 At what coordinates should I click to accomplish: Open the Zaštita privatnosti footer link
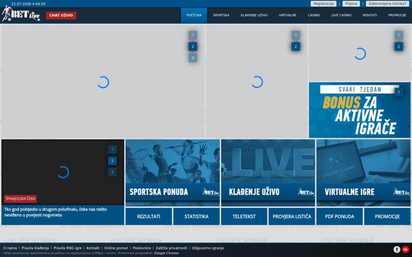(x=171, y=248)
